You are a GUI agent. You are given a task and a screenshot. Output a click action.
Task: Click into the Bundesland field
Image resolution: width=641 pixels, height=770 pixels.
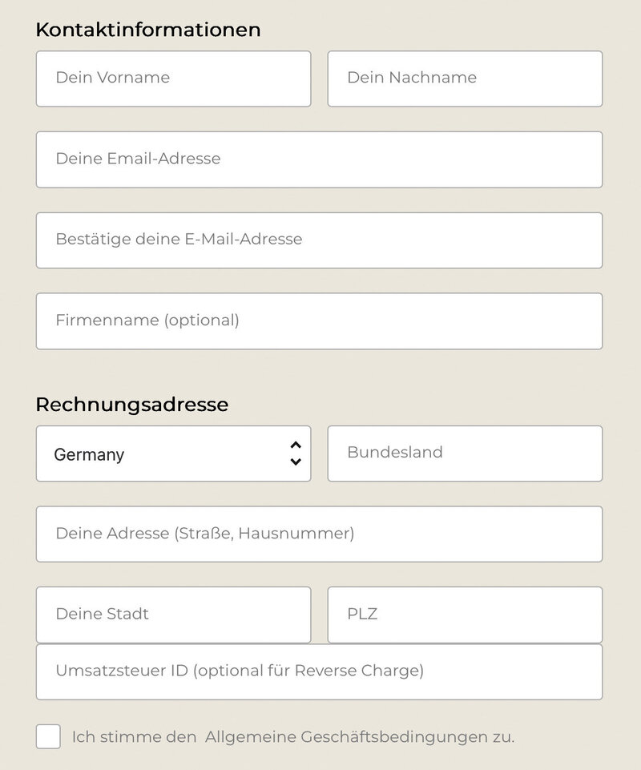pyautogui.click(x=465, y=454)
